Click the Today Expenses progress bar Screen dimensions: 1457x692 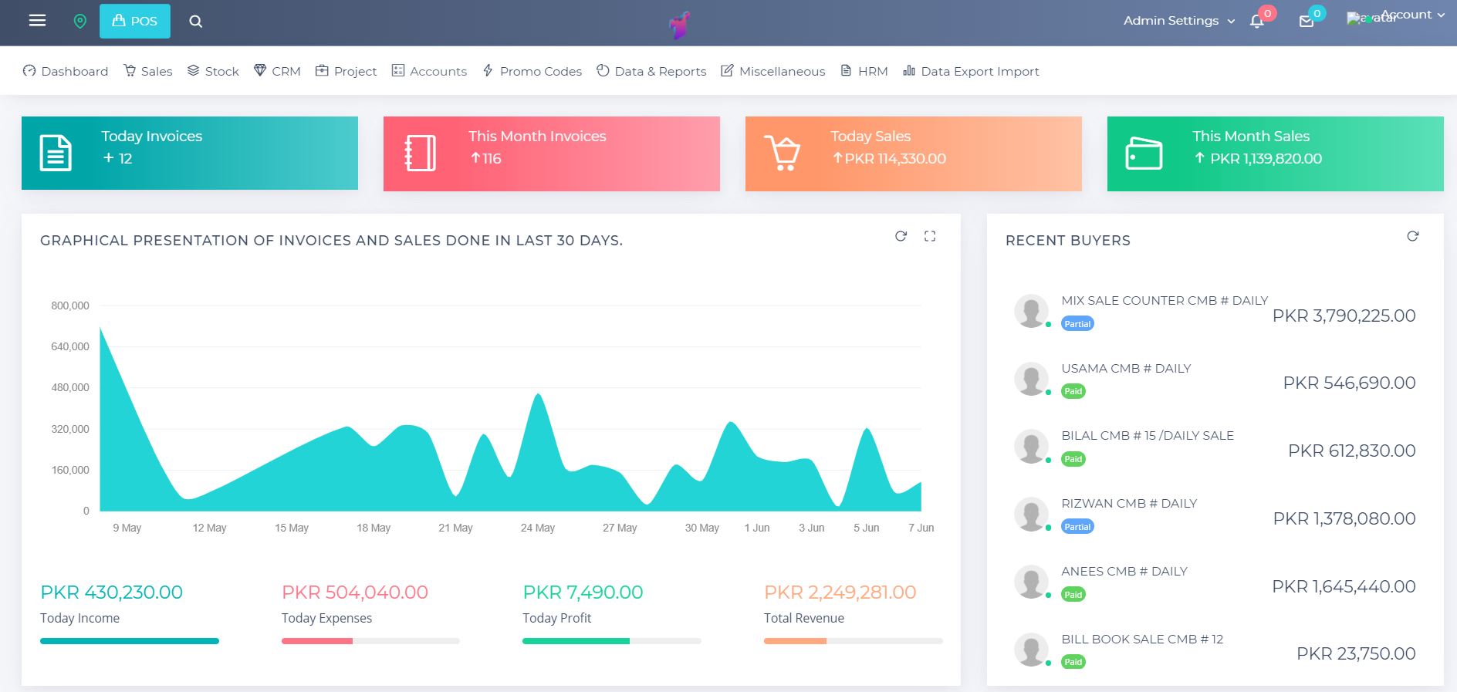370,641
